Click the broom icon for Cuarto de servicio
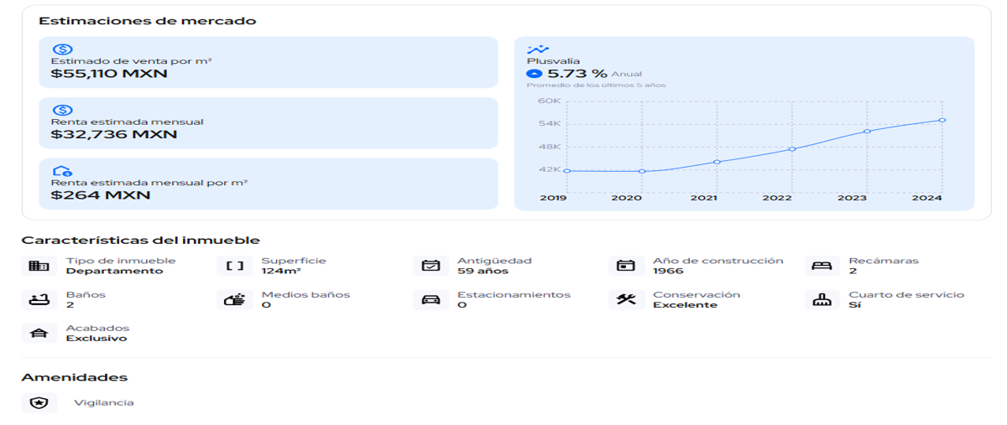Screen dimensions: 1007x425 coord(822,299)
